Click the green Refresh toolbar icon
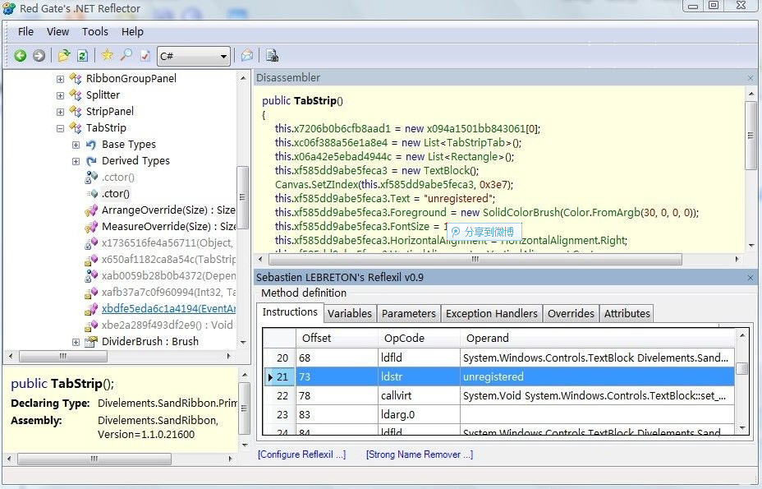The height and width of the screenshot is (489, 762). click(82, 56)
